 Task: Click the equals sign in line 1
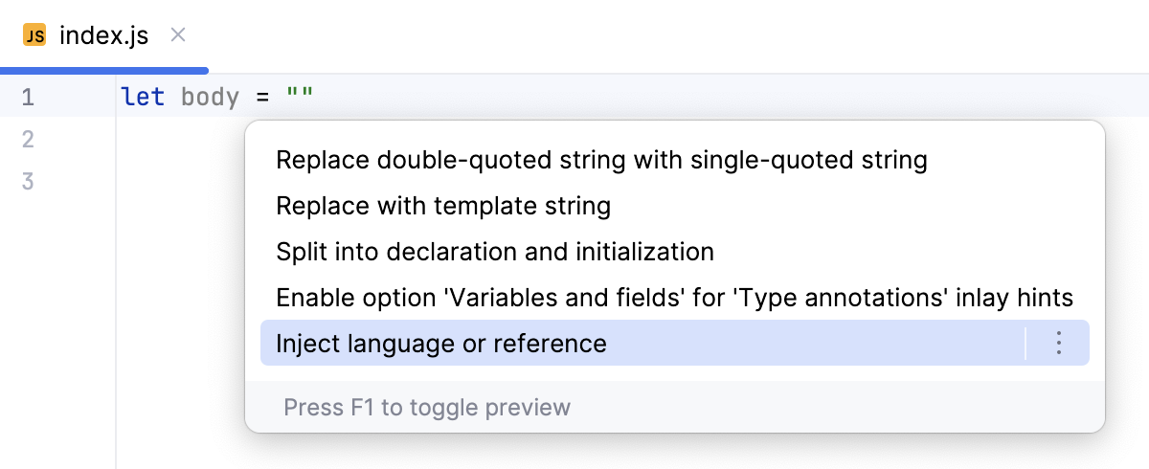tap(262, 97)
